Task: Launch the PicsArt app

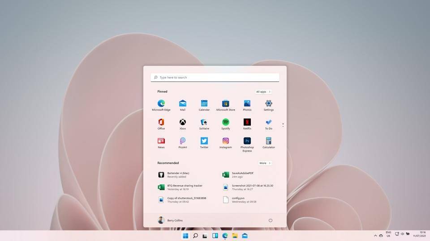Action: pyautogui.click(x=183, y=141)
